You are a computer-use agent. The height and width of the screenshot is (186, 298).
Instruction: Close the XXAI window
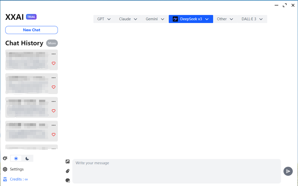[x=293, y=5]
